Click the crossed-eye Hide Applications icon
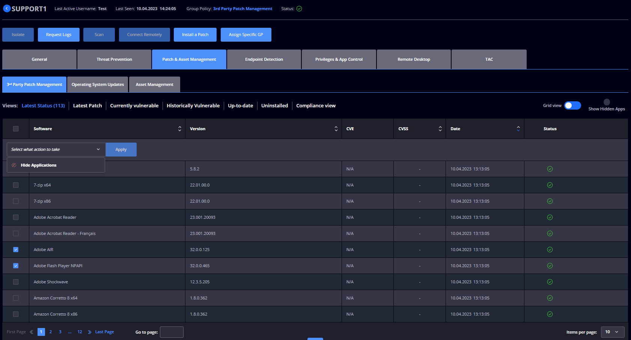Image resolution: width=631 pixels, height=340 pixels. (x=14, y=165)
